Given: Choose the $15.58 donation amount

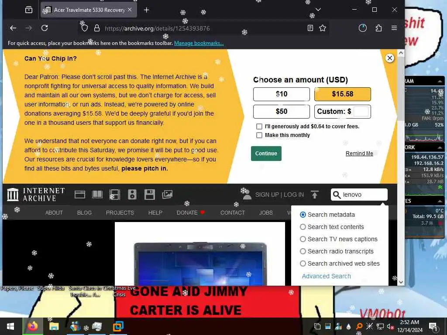Looking at the screenshot, I should point(342,94).
